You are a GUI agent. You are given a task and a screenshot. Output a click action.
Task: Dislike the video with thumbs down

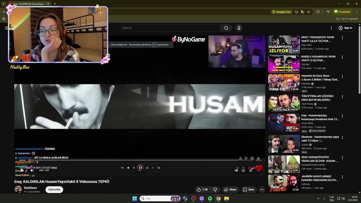[215, 189]
